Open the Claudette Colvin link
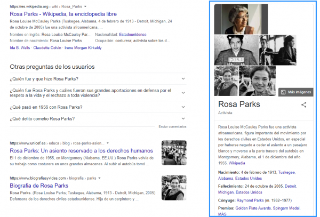The image size is (320, 217). click(47, 48)
